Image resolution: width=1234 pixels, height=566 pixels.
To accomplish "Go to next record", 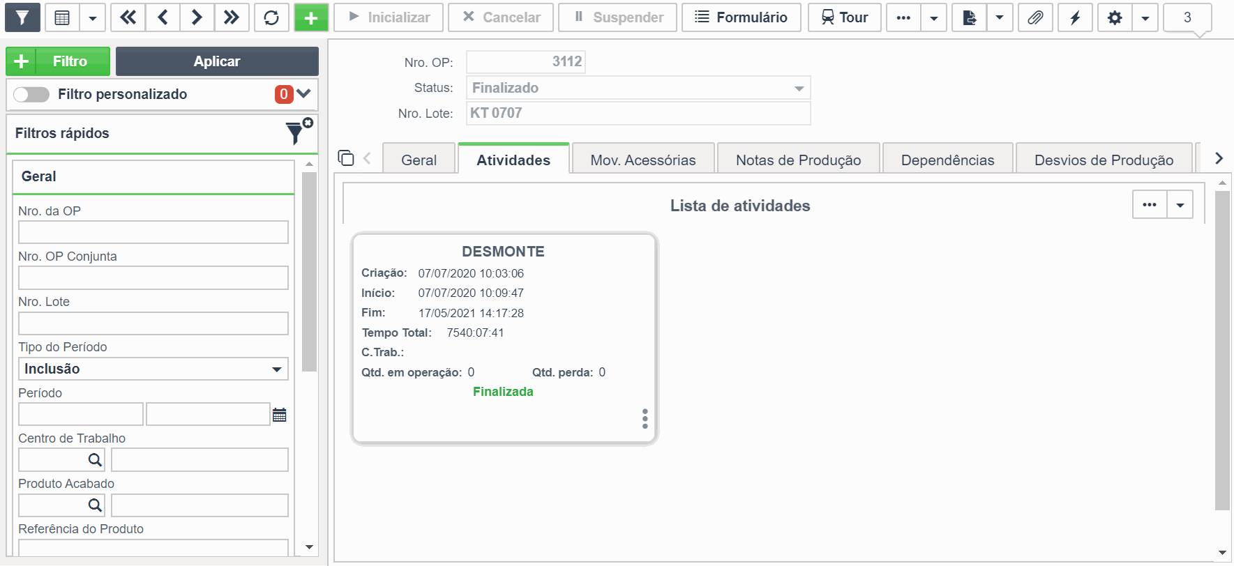I will pos(197,17).
